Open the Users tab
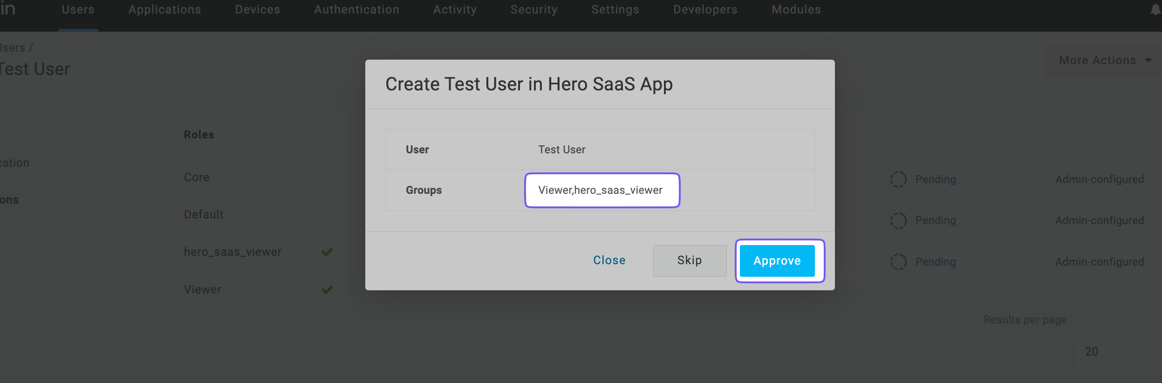 (x=78, y=10)
